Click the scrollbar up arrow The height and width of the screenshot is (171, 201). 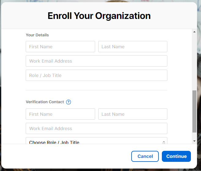pyautogui.click(x=194, y=31)
